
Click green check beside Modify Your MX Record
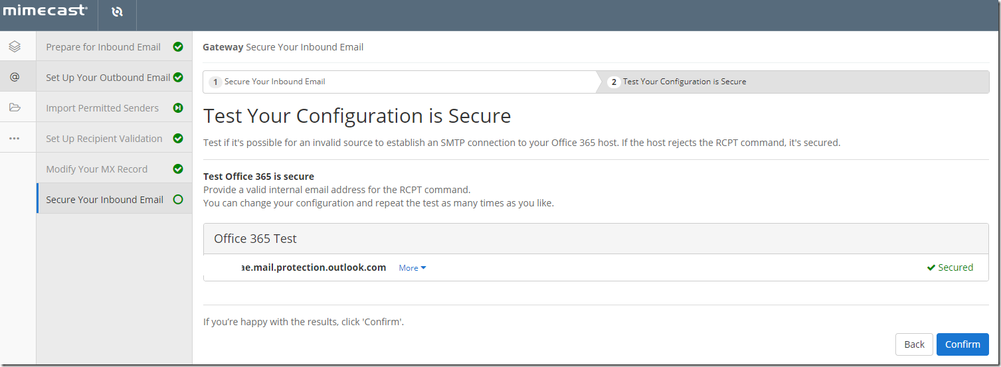click(x=178, y=169)
